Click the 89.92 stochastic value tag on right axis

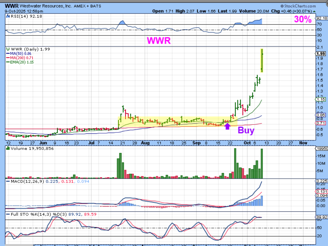321,217
